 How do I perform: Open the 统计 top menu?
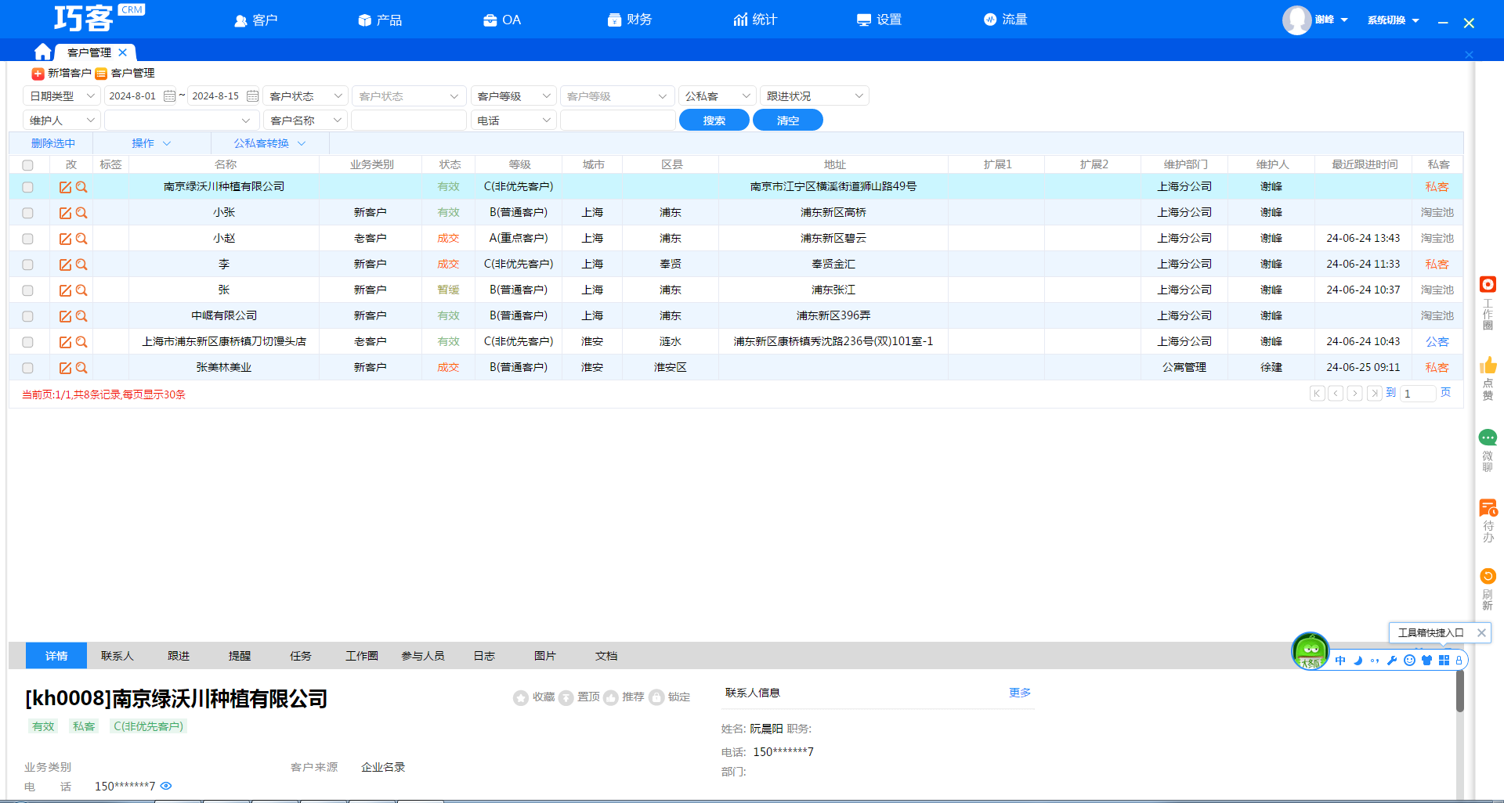(x=755, y=20)
